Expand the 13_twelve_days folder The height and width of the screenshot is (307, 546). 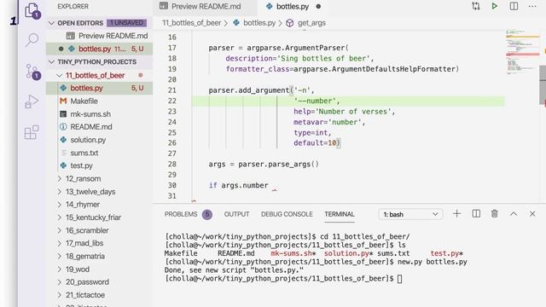click(59, 191)
